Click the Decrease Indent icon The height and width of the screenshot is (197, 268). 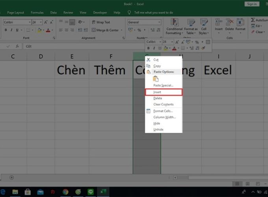click(x=80, y=30)
